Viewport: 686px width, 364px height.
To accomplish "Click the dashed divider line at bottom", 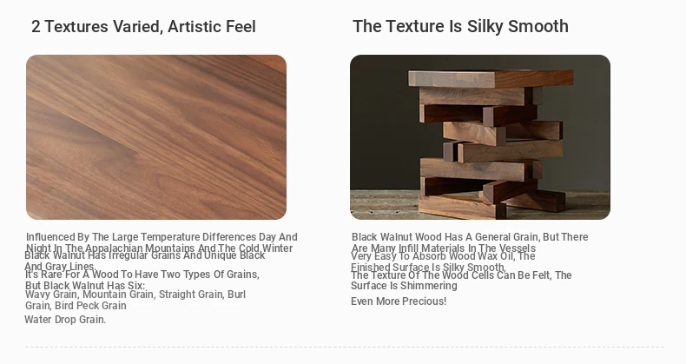I will point(345,347).
